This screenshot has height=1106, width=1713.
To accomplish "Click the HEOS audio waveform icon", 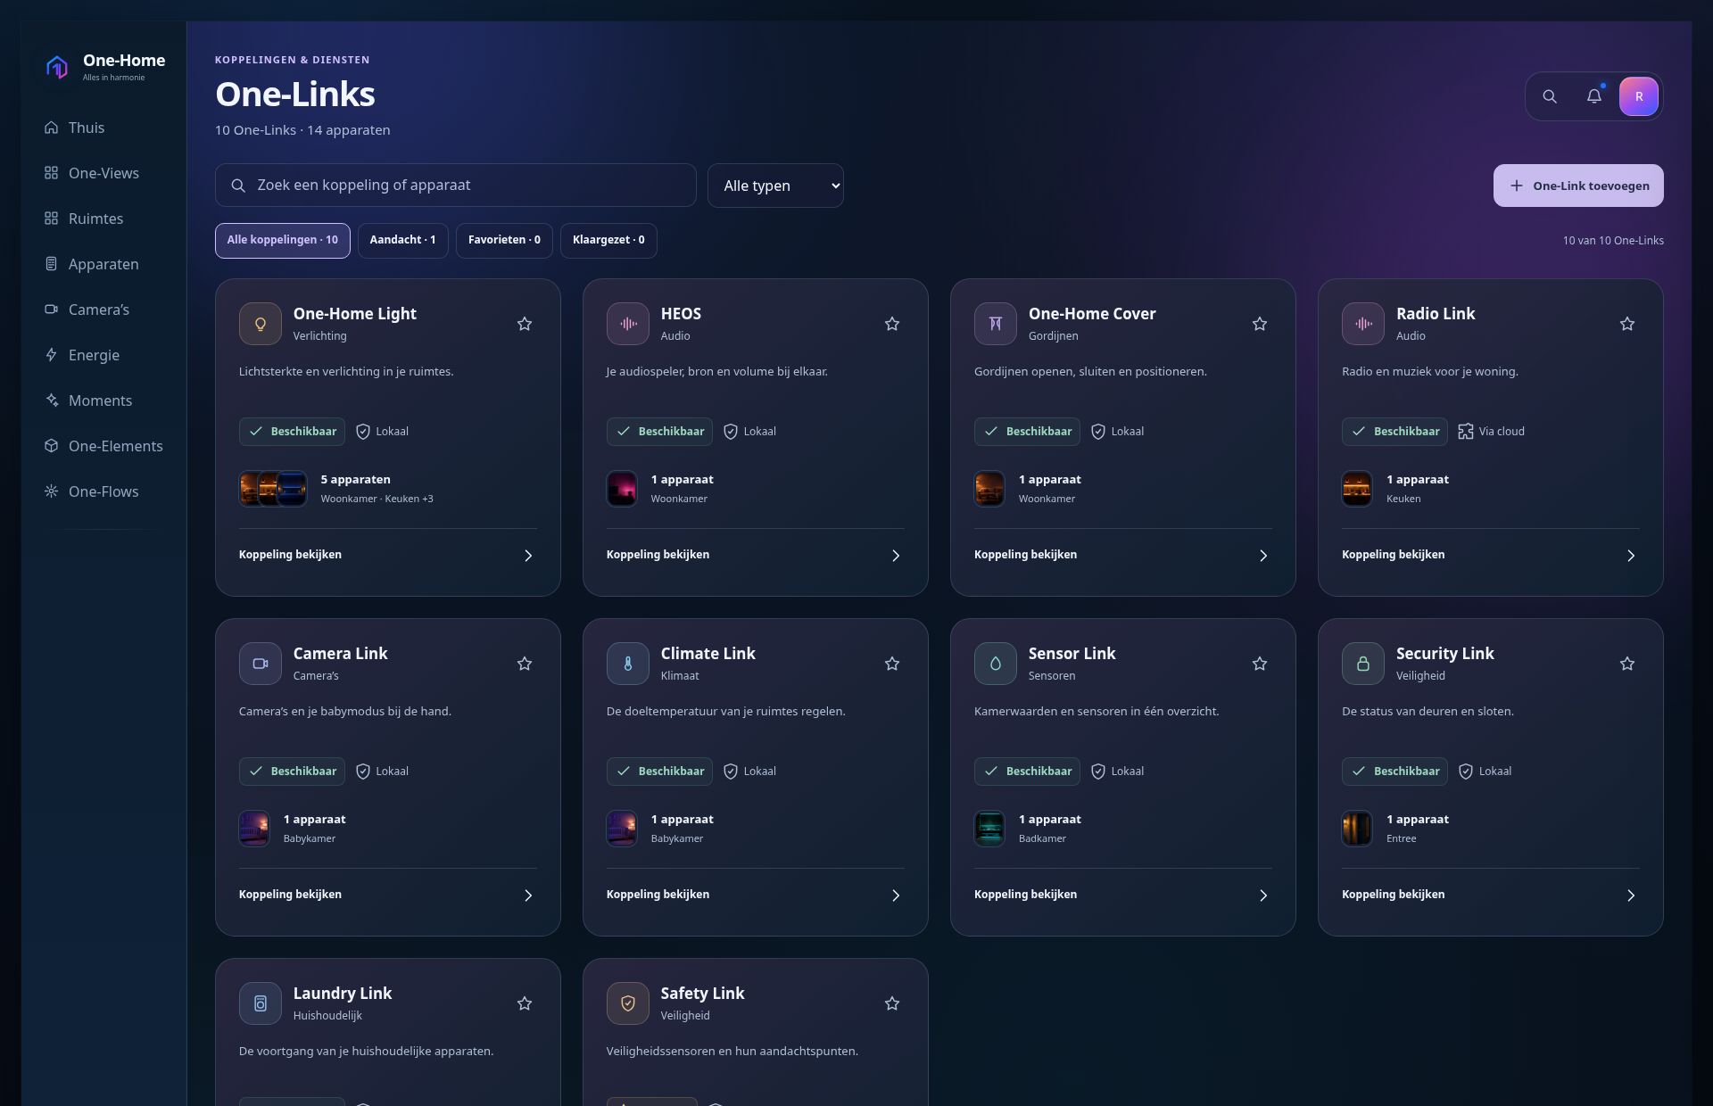I will pyautogui.click(x=628, y=324).
